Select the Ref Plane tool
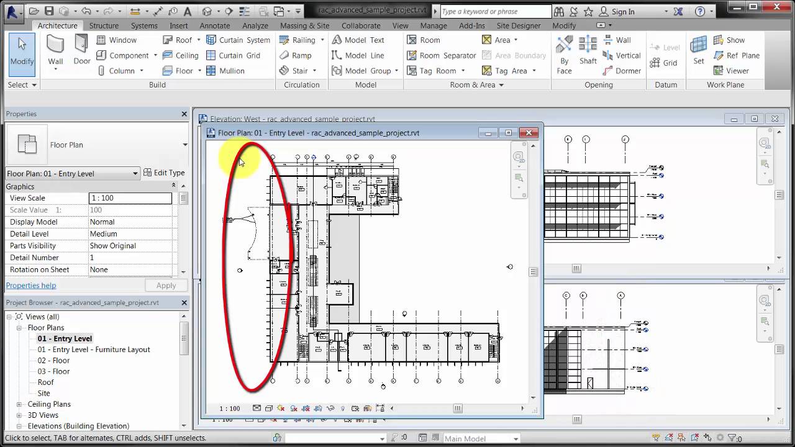The image size is (795, 447). click(x=741, y=55)
